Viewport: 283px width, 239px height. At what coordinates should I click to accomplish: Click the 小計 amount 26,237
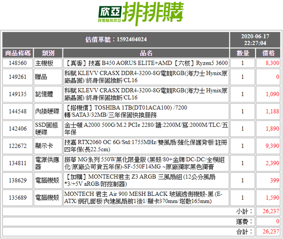tap(271, 211)
